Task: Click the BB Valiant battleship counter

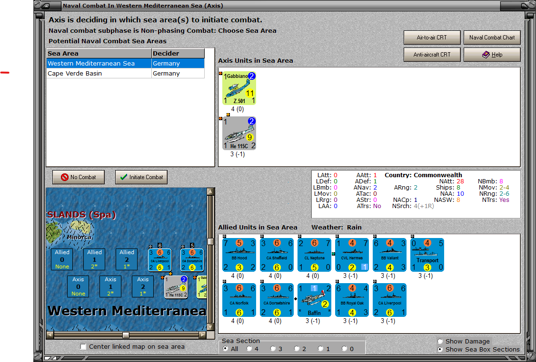Action: [x=390, y=255]
